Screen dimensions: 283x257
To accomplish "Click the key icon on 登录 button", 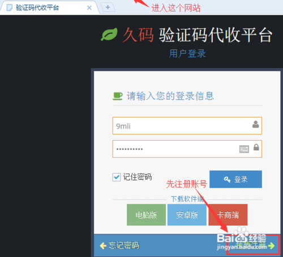I will 227,179.
